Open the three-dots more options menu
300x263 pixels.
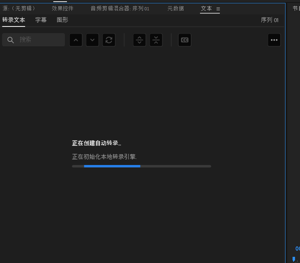pyautogui.click(x=274, y=40)
